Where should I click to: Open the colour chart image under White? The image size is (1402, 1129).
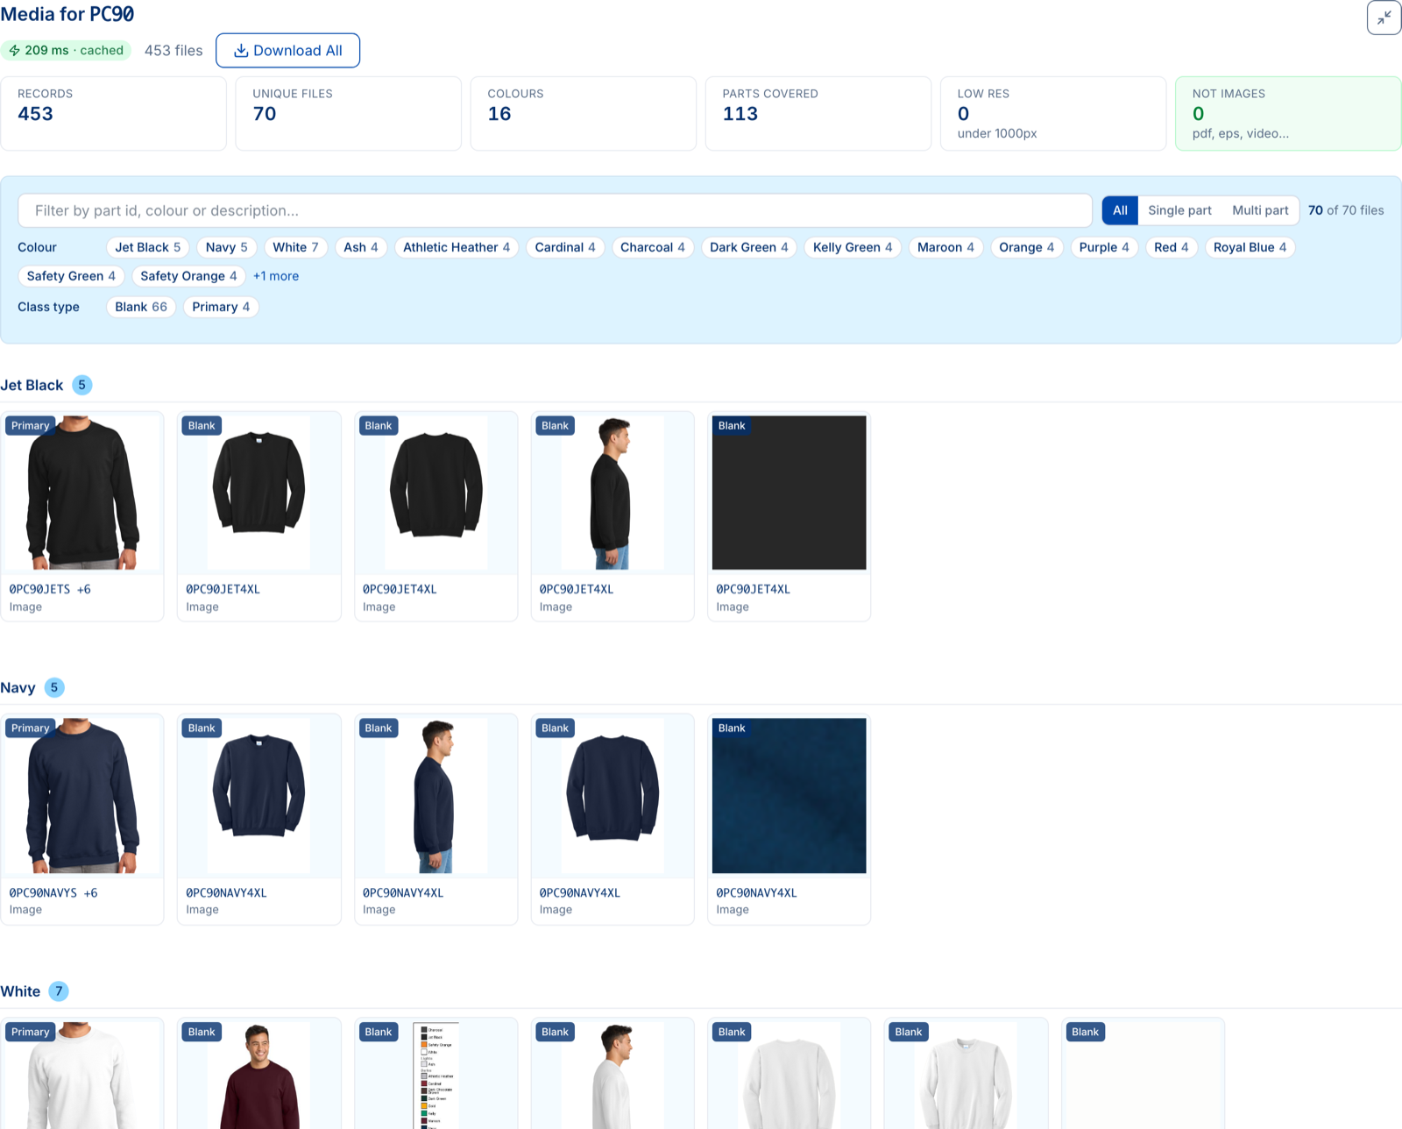click(435, 1076)
